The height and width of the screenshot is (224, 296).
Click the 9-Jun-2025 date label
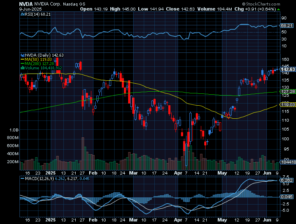coord(30,9)
